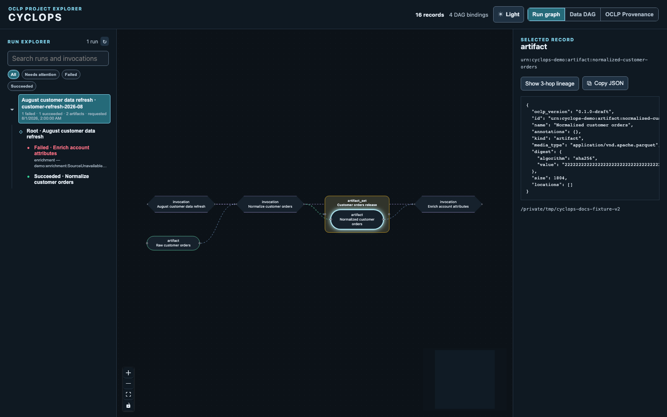Image resolution: width=667 pixels, height=417 pixels.
Task: Click the 1 run count label
Action: coord(92,42)
